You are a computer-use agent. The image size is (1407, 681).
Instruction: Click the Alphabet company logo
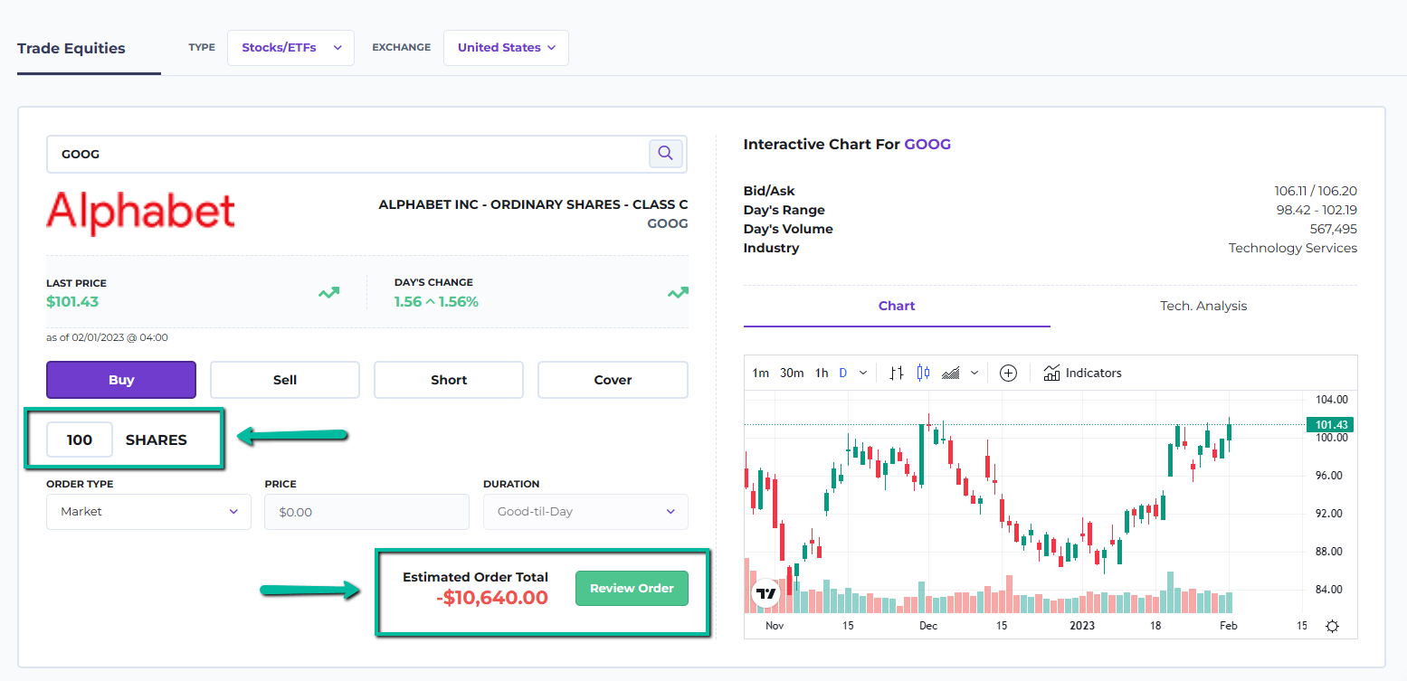[140, 213]
